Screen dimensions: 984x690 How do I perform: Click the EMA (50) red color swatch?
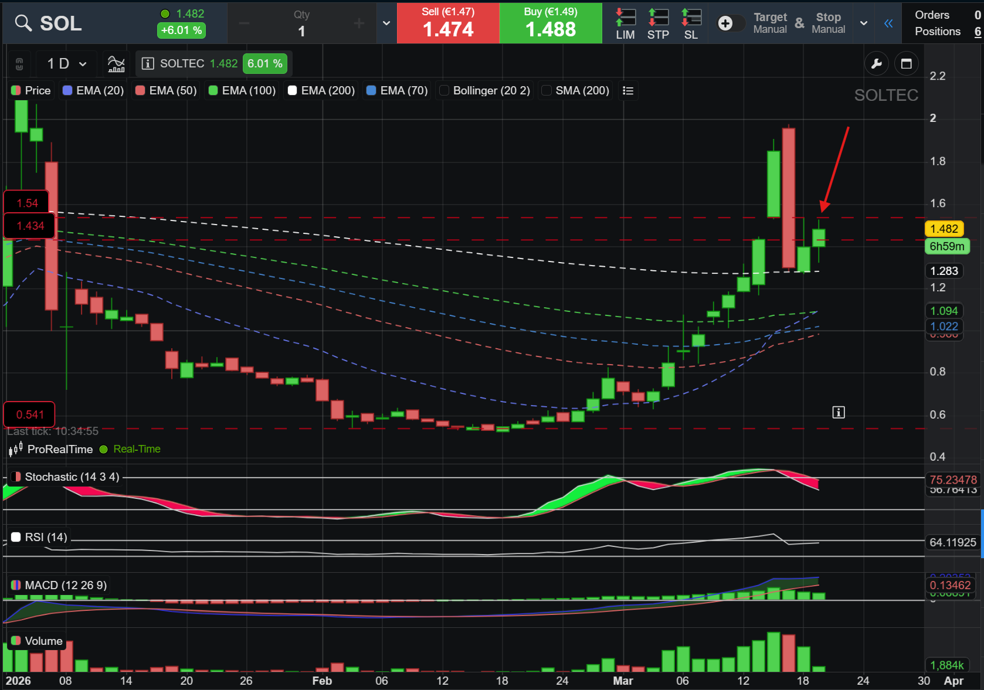point(140,90)
